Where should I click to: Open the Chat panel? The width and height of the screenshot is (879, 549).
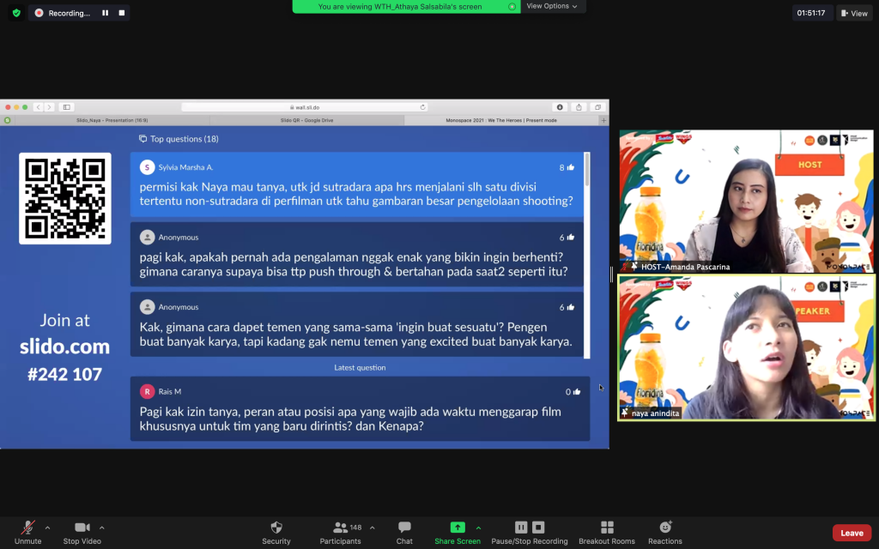point(404,528)
